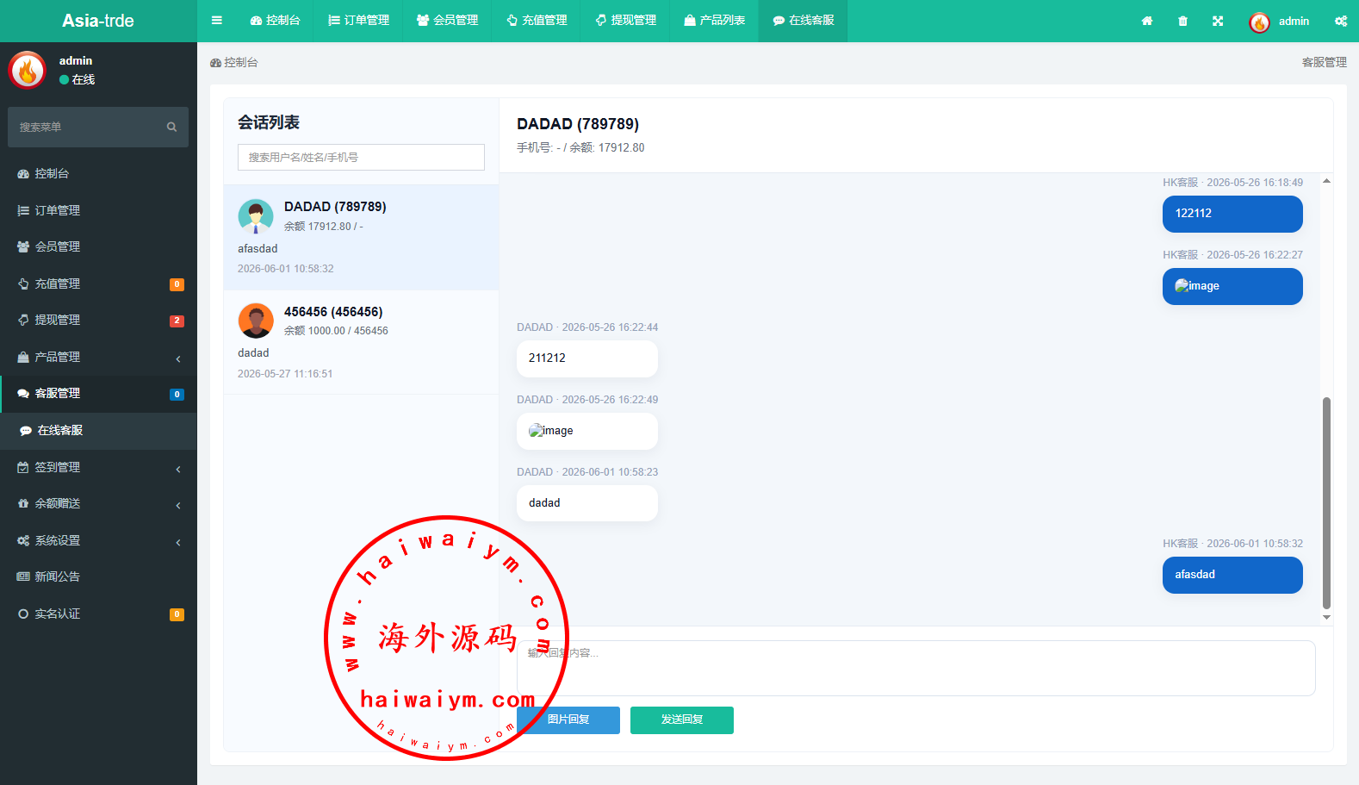1359x785 pixels.
Task: Click the list icon beside sidebar 订单管理
Action: 23,210
